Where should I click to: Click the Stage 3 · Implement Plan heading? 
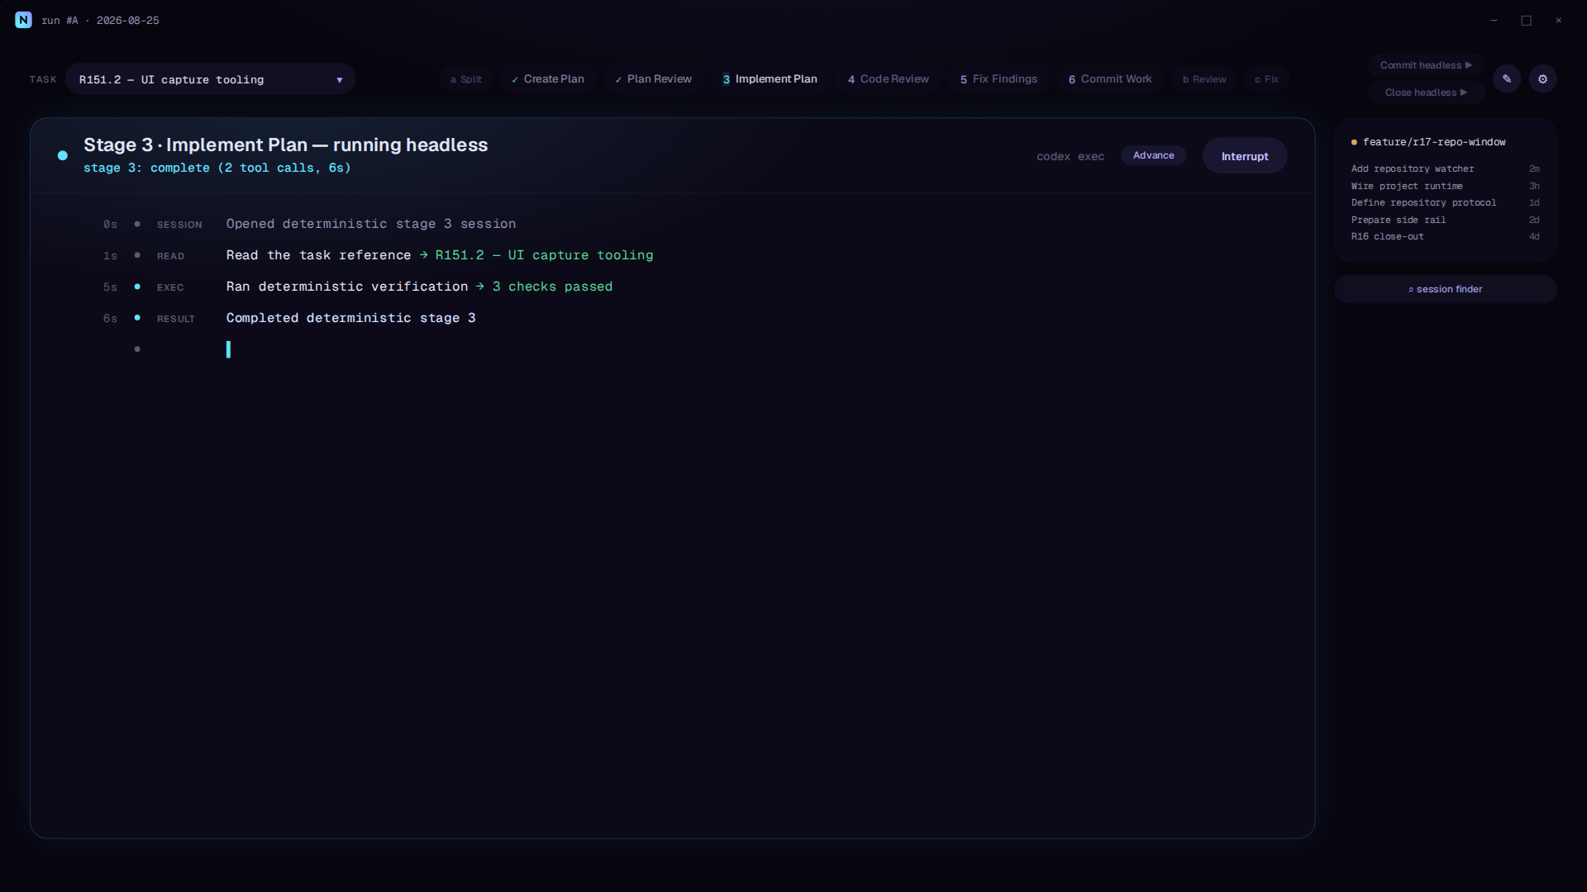285,145
